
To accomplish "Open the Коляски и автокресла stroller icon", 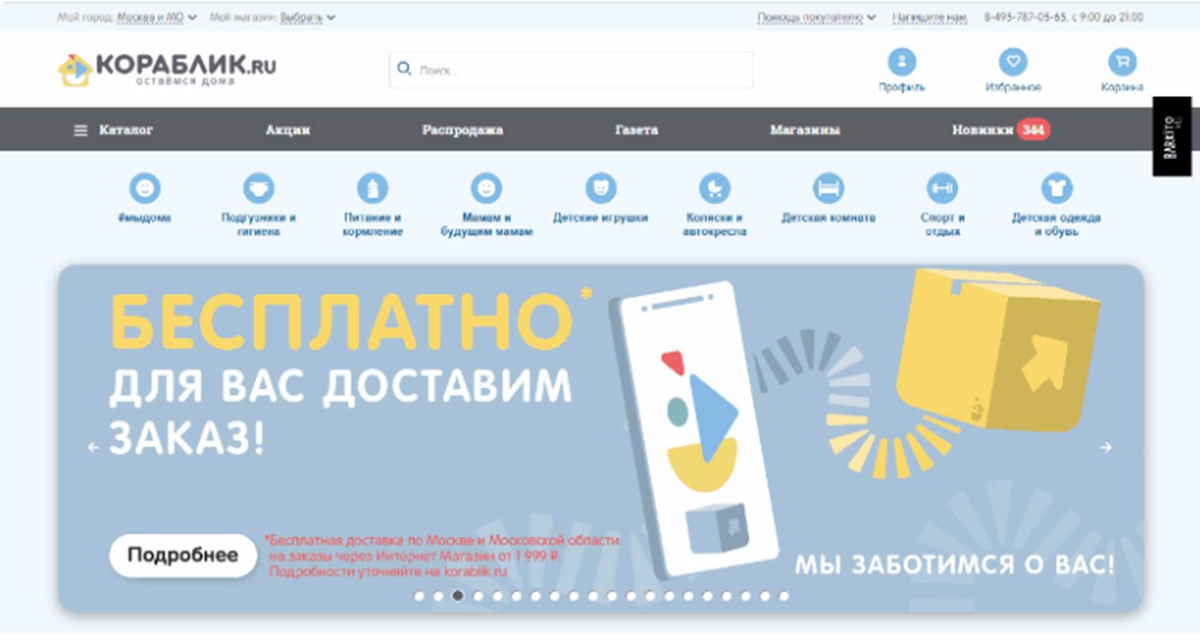I will pos(714,189).
